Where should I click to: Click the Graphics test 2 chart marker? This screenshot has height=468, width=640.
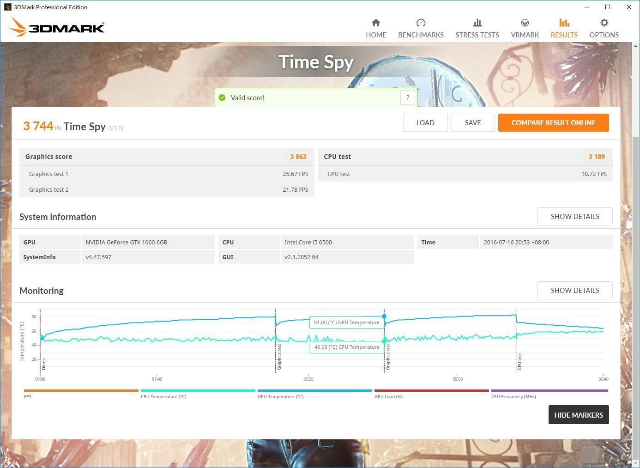388,357
